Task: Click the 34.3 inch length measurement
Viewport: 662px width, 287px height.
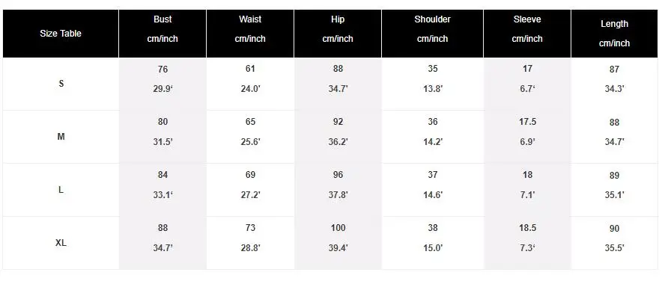Action: (x=614, y=89)
